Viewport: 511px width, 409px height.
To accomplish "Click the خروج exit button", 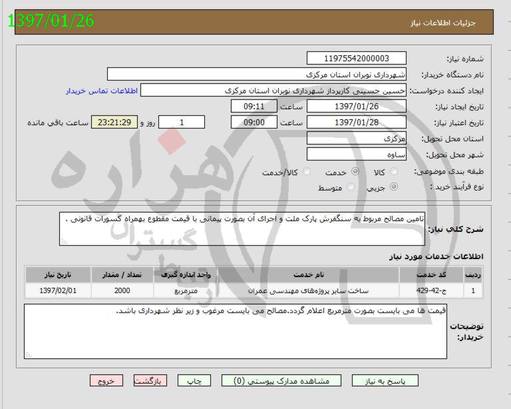I will click(106, 380).
